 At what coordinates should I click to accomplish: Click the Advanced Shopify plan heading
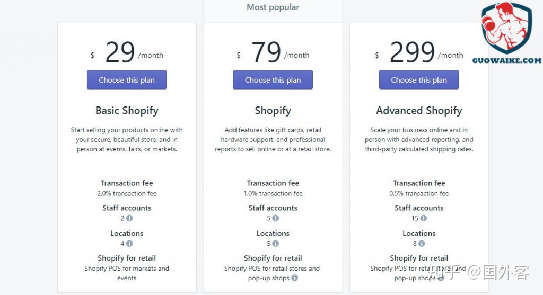point(419,111)
